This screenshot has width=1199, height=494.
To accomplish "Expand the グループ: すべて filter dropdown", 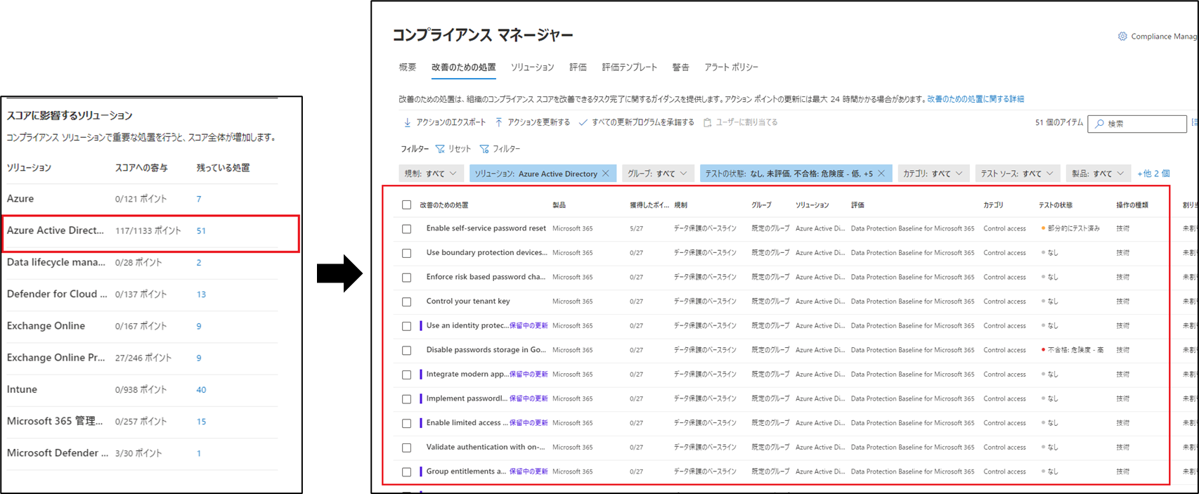I will tap(659, 174).
